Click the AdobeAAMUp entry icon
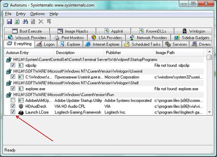 pos(21,100)
